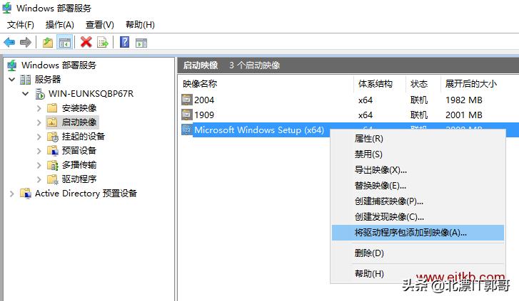Open the 帮助(H) menu in menu bar
The height and width of the screenshot is (301, 519).
pos(140,25)
